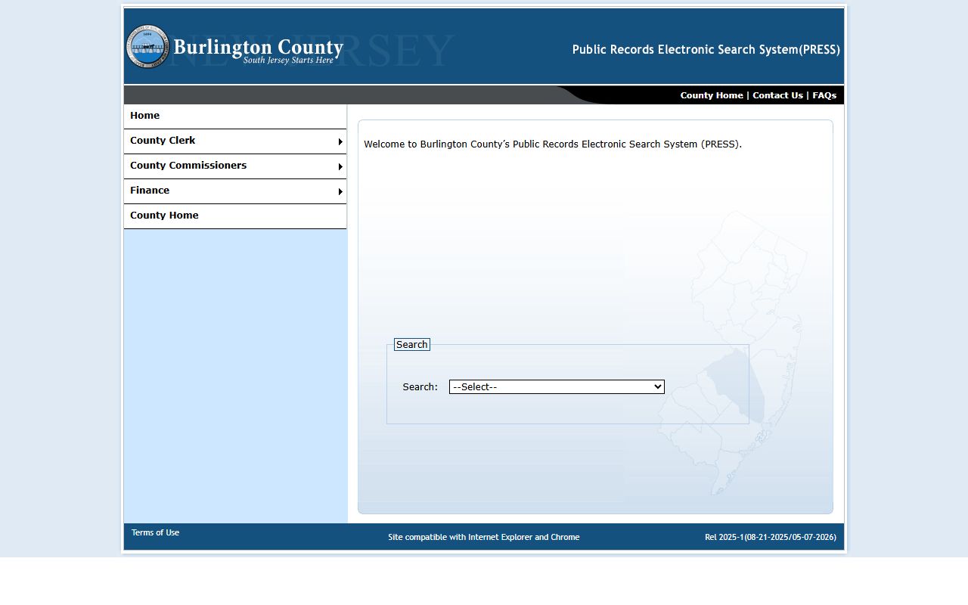Click 'Site compatible with Internet Explorer and Chrome'
968x605 pixels.
tap(484, 537)
